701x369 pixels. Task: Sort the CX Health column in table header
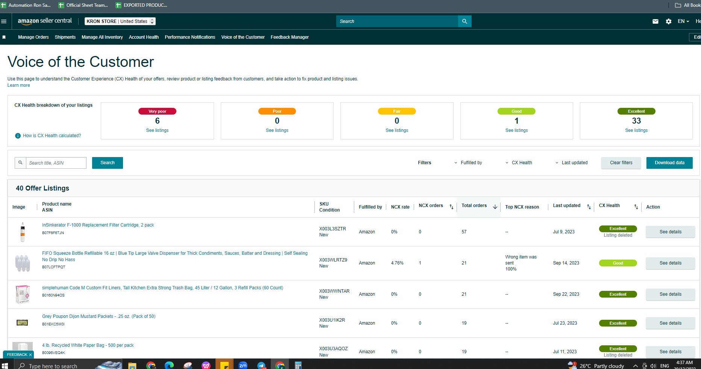coord(636,207)
